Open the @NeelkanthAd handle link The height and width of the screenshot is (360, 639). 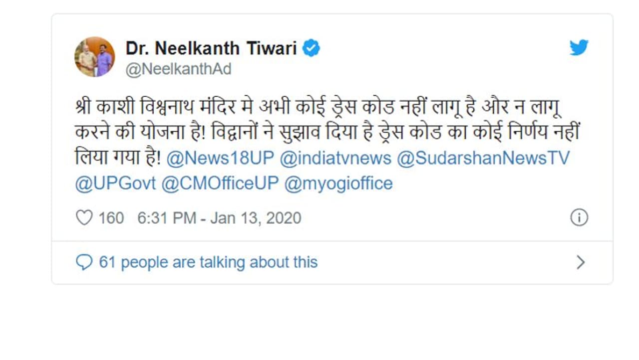178,69
